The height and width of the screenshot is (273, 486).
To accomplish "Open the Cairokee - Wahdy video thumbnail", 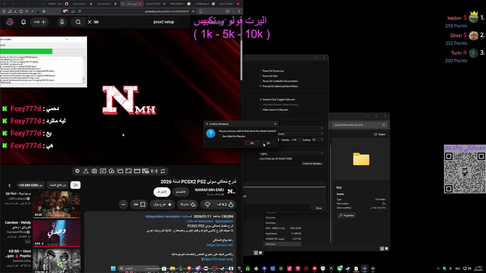I will (57, 233).
